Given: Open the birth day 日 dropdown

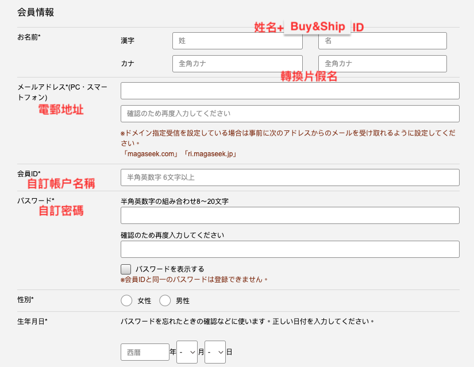Looking at the screenshot, I should pos(215,352).
